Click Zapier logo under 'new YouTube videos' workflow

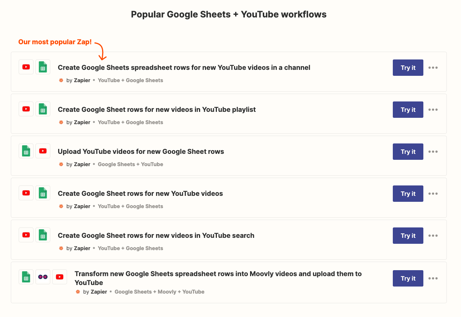[61, 206]
